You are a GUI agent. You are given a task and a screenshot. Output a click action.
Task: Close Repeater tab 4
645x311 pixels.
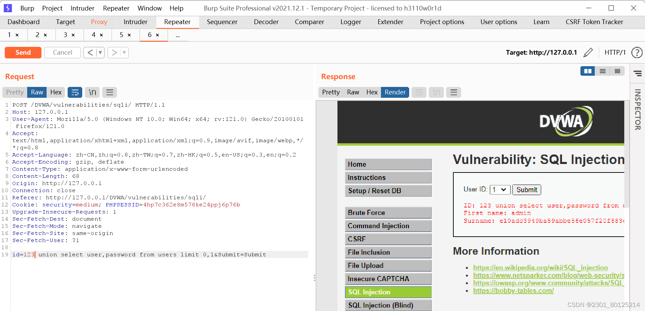pos(101,35)
